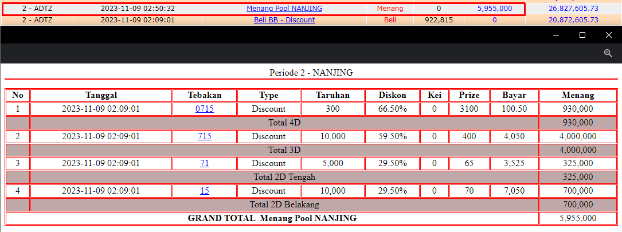The width and height of the screenshot is (622, 232).
Task: Click the Total 2D Tengah row label
Action: pos(284,177)
